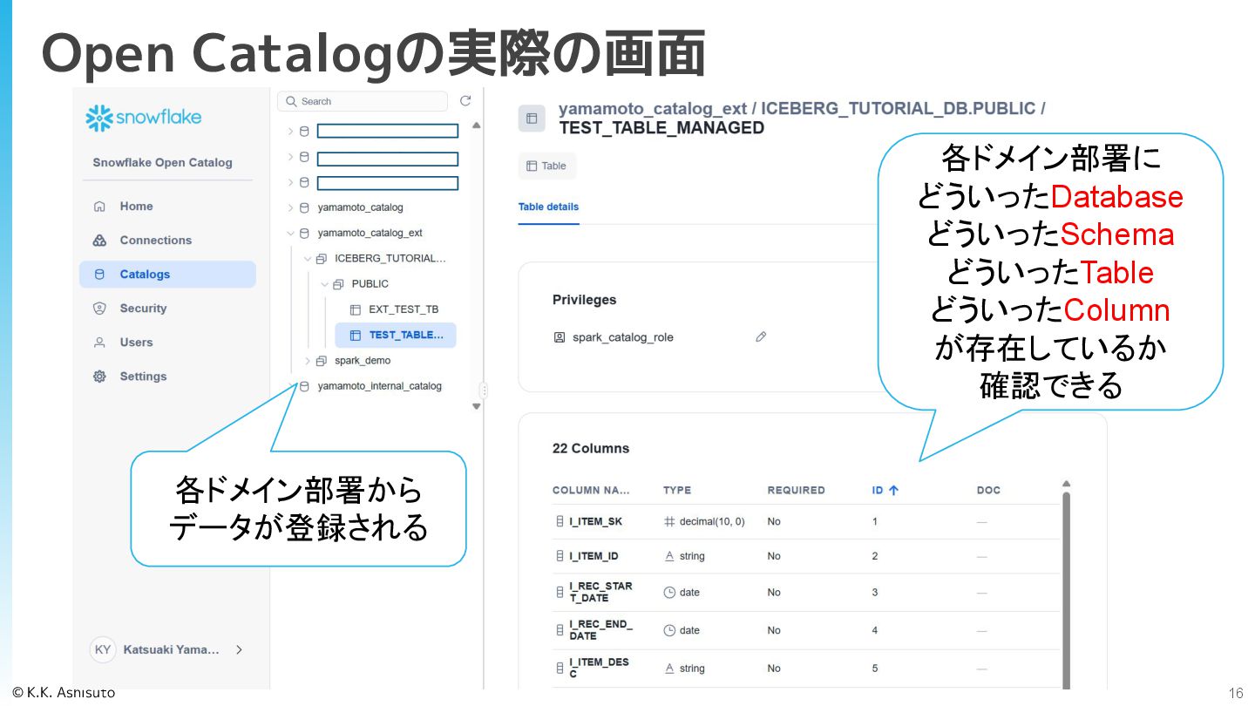Select yamamoto_catalog in the tree
Image resolution: width=1255 pixels, height=706 pixels.
coord(360,208)
